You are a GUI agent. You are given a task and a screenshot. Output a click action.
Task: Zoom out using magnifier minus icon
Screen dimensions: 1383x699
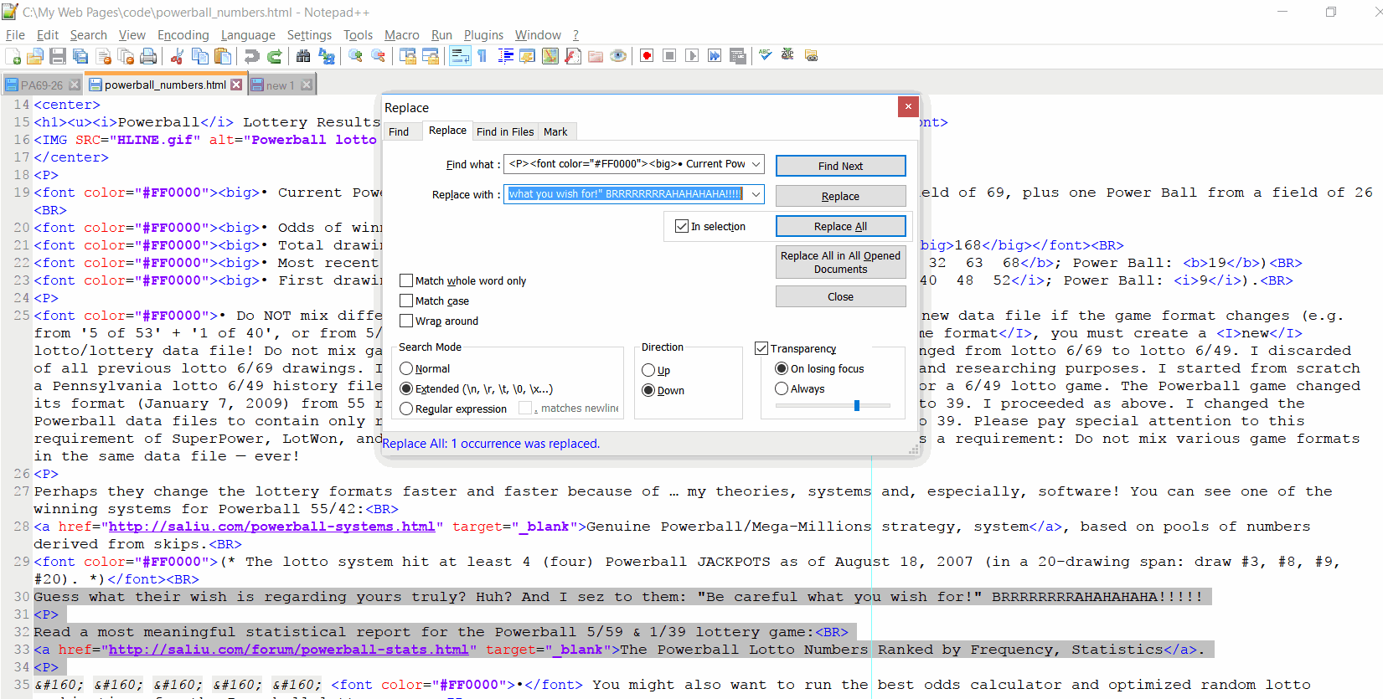point(379,56)
